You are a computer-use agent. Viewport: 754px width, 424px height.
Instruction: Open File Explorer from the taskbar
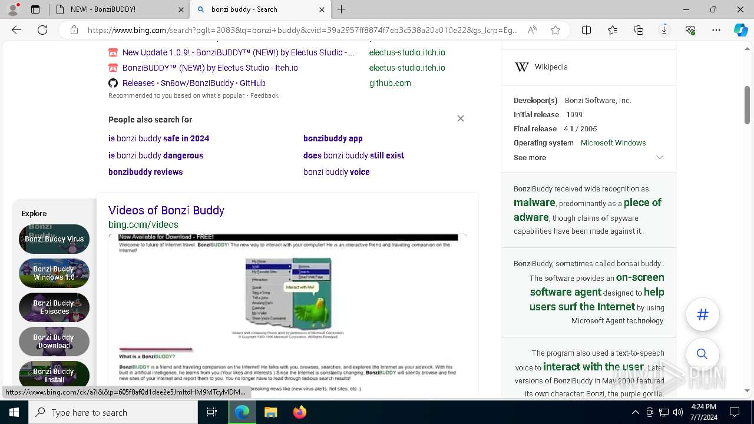pos(270,412)
